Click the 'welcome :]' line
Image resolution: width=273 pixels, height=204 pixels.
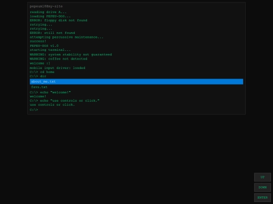40,63
